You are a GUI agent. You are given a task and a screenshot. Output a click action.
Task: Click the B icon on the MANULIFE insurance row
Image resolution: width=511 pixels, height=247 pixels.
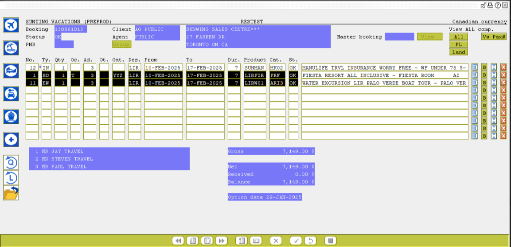click(x=484, y=67)
